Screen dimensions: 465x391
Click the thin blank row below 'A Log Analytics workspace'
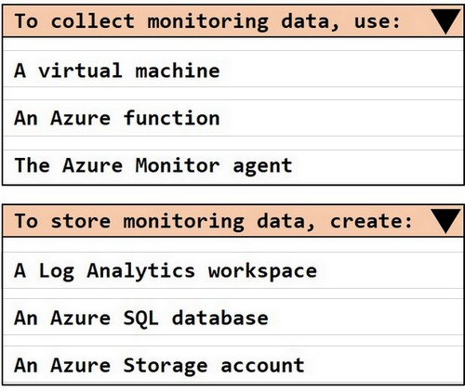(232, 293)
